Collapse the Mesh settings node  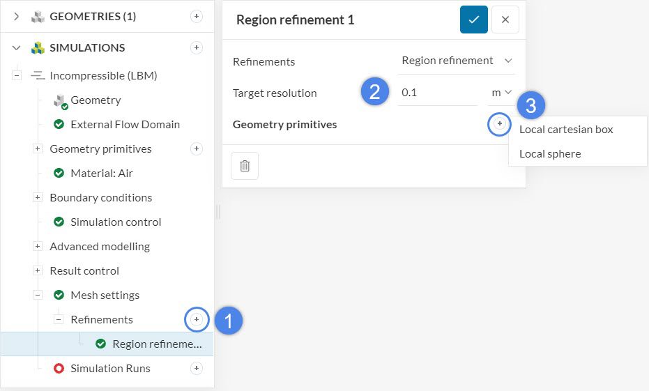tap(38, 295)
